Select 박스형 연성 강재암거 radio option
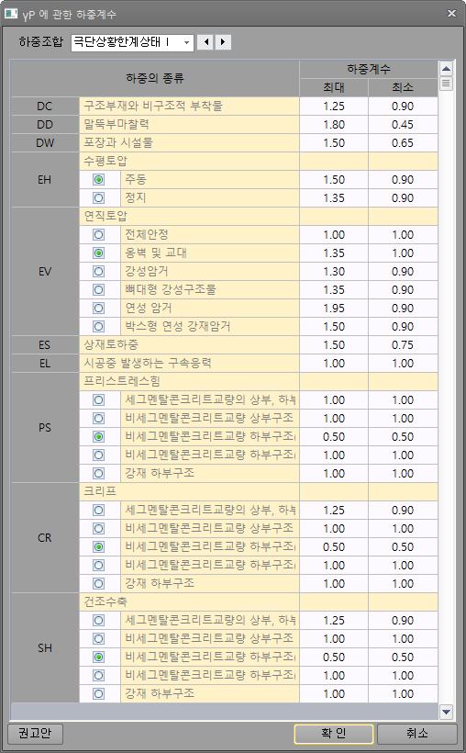This screenshot has width=466, height=753. (x=99, y=327)
